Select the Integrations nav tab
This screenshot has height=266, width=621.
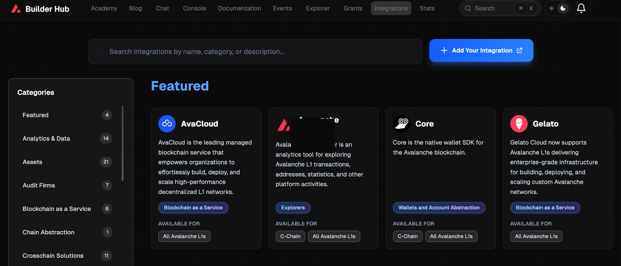tap(391, 8)
